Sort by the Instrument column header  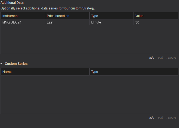click(23, 16)
